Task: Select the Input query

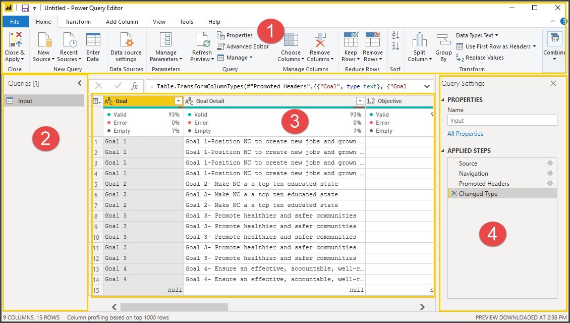Action: (44, 101)
